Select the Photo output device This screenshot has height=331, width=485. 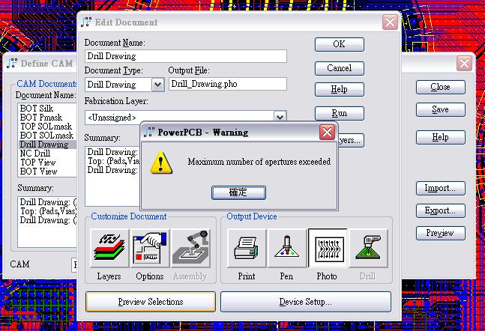(x=328, y=248)
